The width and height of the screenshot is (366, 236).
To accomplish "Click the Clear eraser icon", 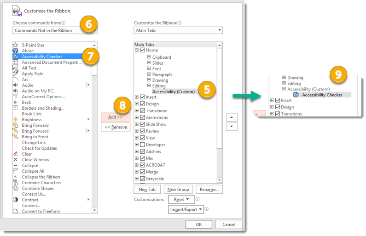I will click(16, 154).
